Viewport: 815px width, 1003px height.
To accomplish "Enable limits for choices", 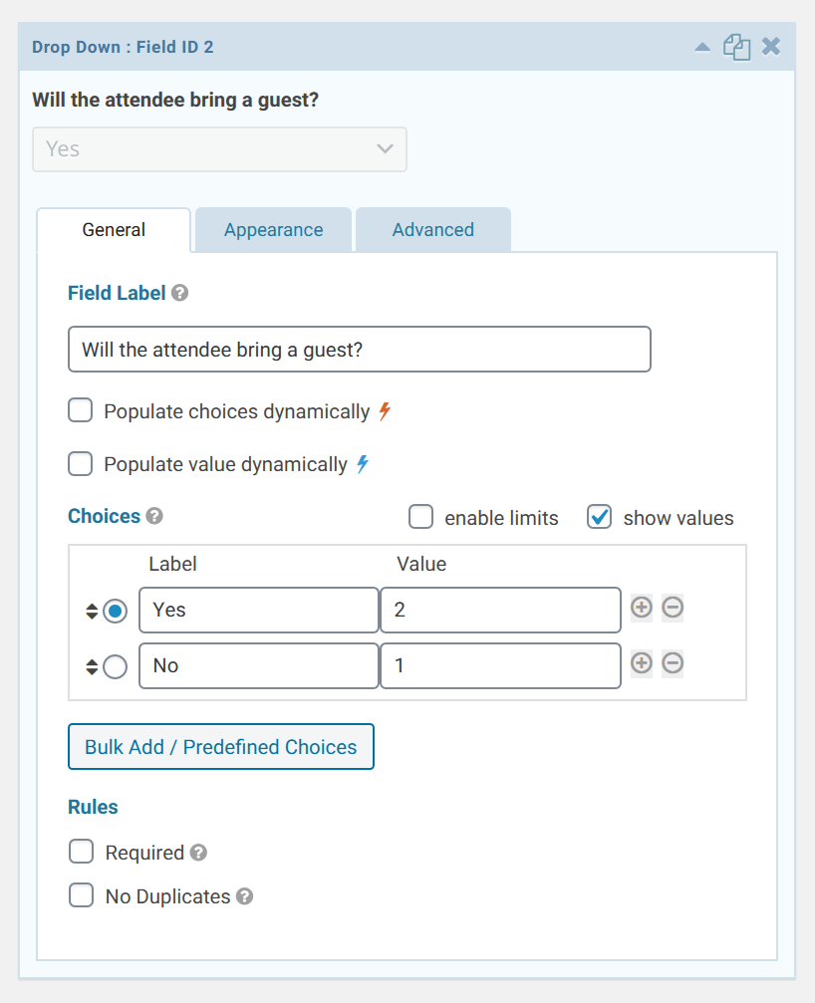I will click(x=420, y=517).
